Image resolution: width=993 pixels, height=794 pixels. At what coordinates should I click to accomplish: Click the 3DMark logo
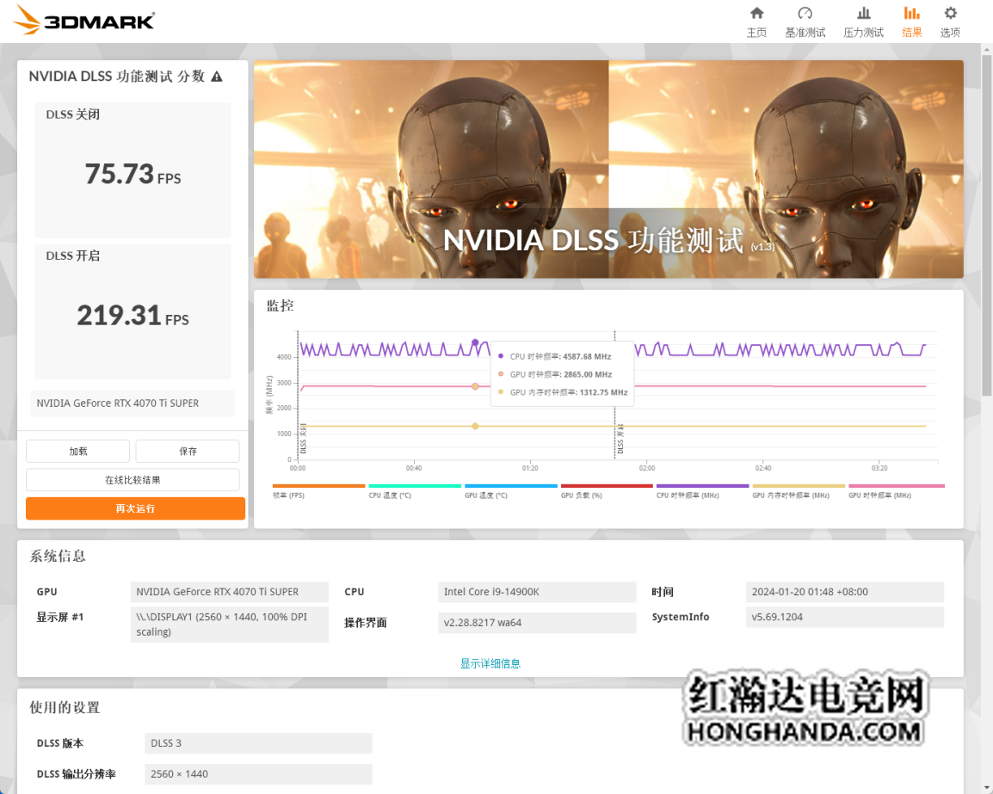(x=83, y=21)
